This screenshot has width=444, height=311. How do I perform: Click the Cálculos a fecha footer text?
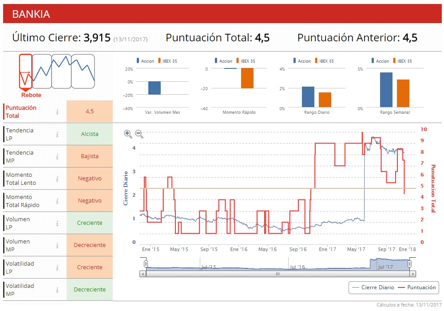(409, 305)
